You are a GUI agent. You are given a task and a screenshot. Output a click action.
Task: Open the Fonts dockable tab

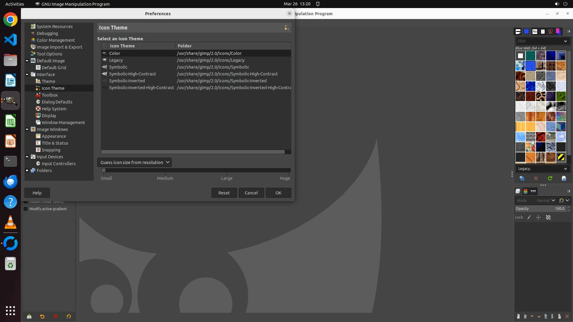point(535,32)
